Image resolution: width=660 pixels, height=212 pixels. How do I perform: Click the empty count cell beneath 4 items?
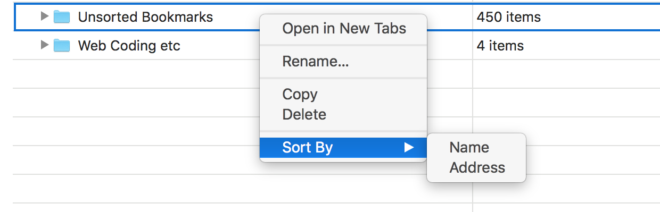566,74
